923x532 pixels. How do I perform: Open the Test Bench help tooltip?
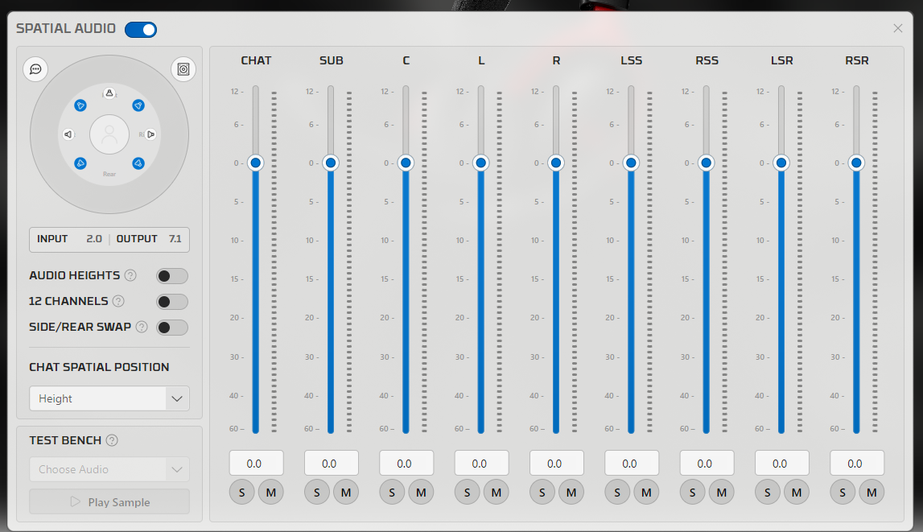112,440
